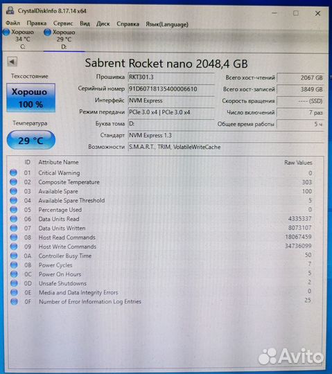Select the Host Write Commands attribute name
Image resolution: width=332 pixels, height=374 pixels.
coord(67,247)
